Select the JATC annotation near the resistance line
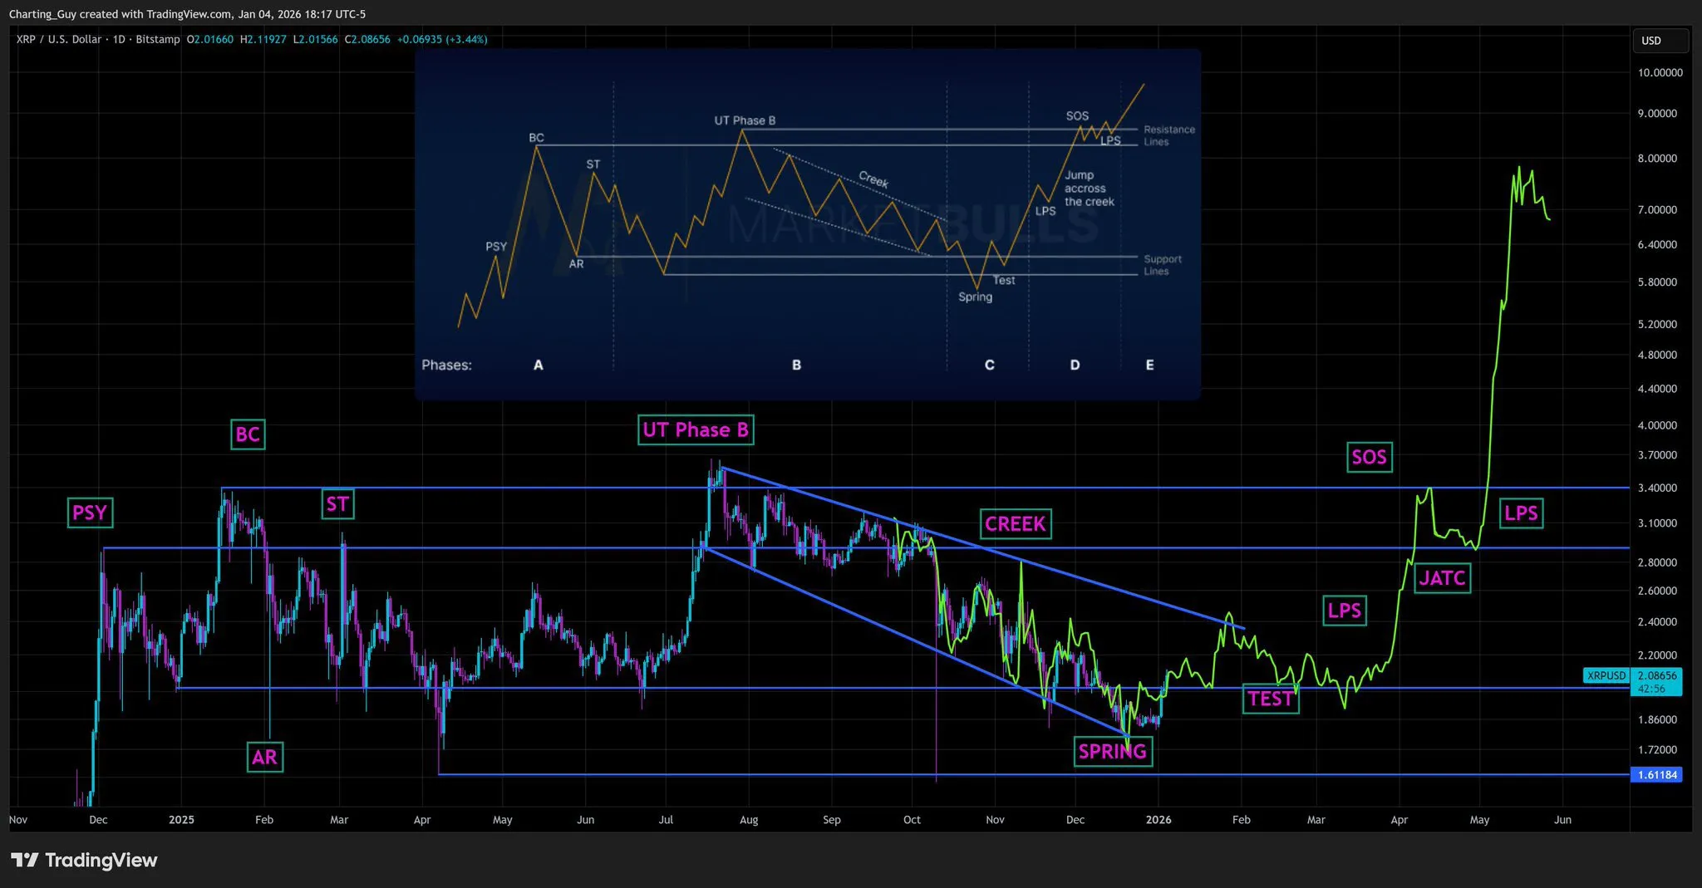This screenshot has width=1702, height=888. [1444, 578]
